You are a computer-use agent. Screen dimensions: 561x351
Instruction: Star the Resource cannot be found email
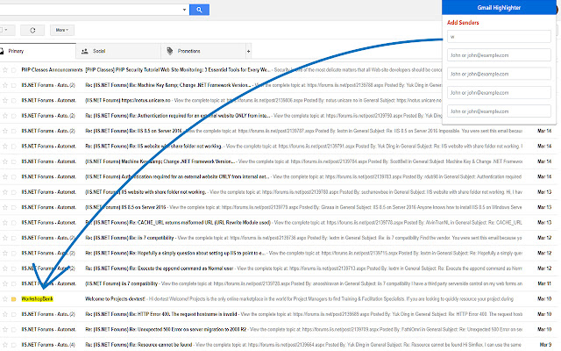click(x=5, y=345)
